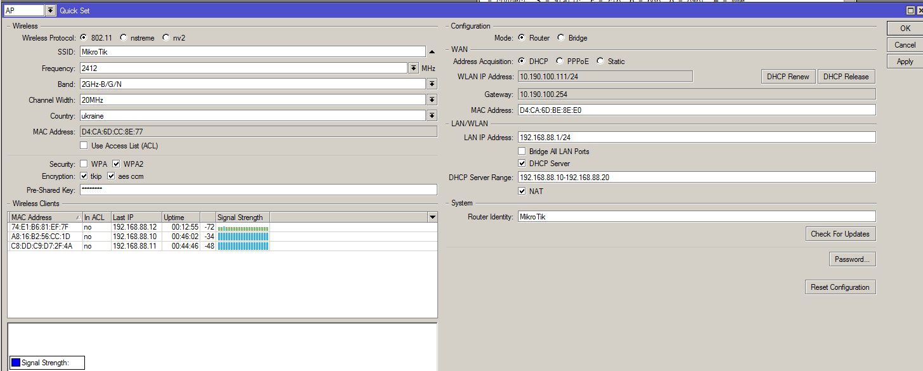The width and height of the screenshot is (923, 371).
Task: Select Bridge configuration mode
Action: 561,38
